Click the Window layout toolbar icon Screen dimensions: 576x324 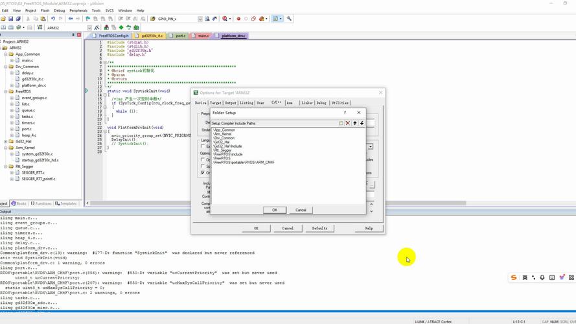(275, 19)
